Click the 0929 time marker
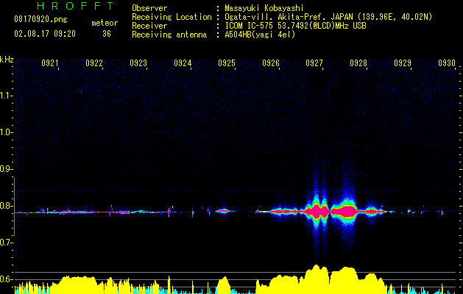Viewport: 463px width, 294px height. pyautogui.click(x=403, y=63)
